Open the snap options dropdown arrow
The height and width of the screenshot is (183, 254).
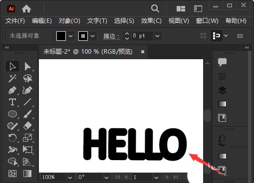pyautogui.click(x=226, y=36)
